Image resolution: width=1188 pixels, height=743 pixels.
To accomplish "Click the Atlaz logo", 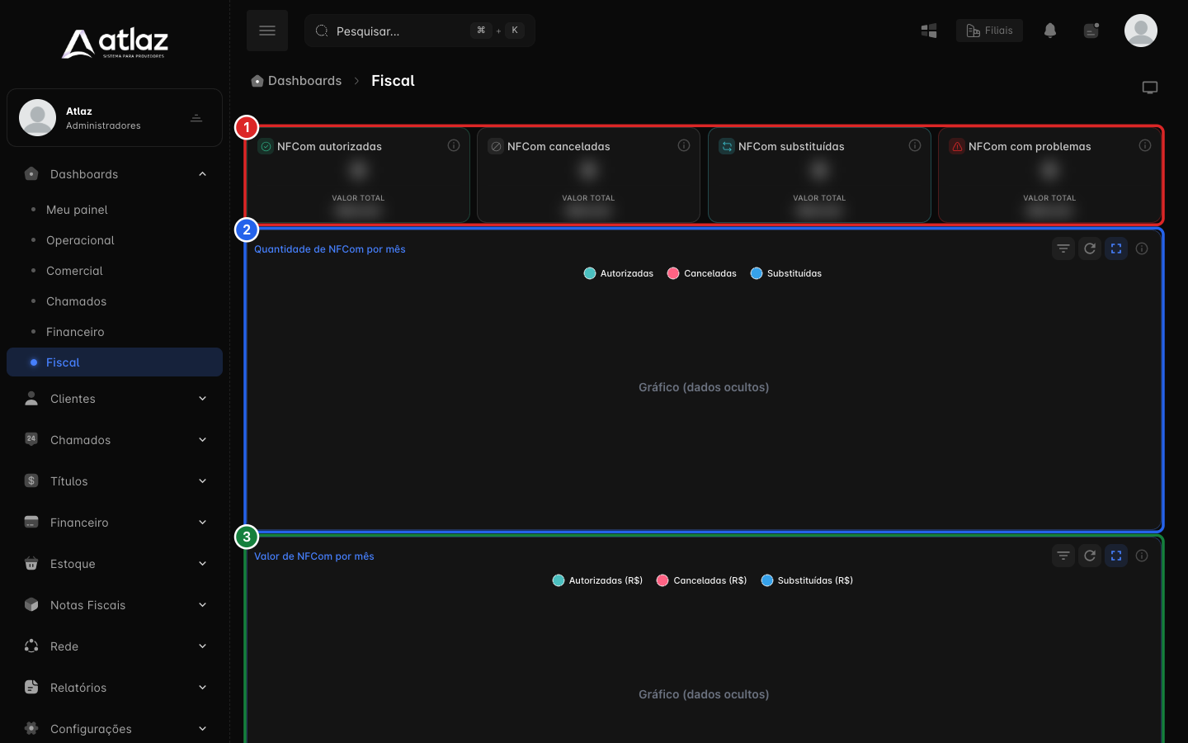I will pyautogui.click(x=115, y=43).
